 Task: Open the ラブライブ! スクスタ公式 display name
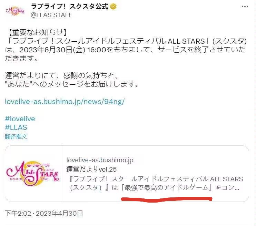pos(70,7)
